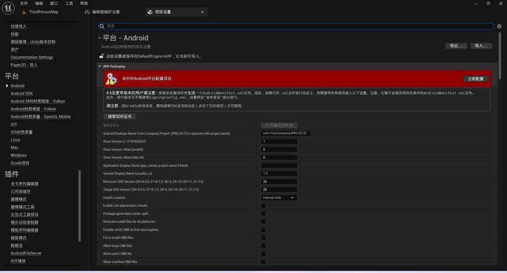The height and width of the screenshot is (273, 507).
Task: Open AVF媒体 plugin settings
Action: coord(18,261)
